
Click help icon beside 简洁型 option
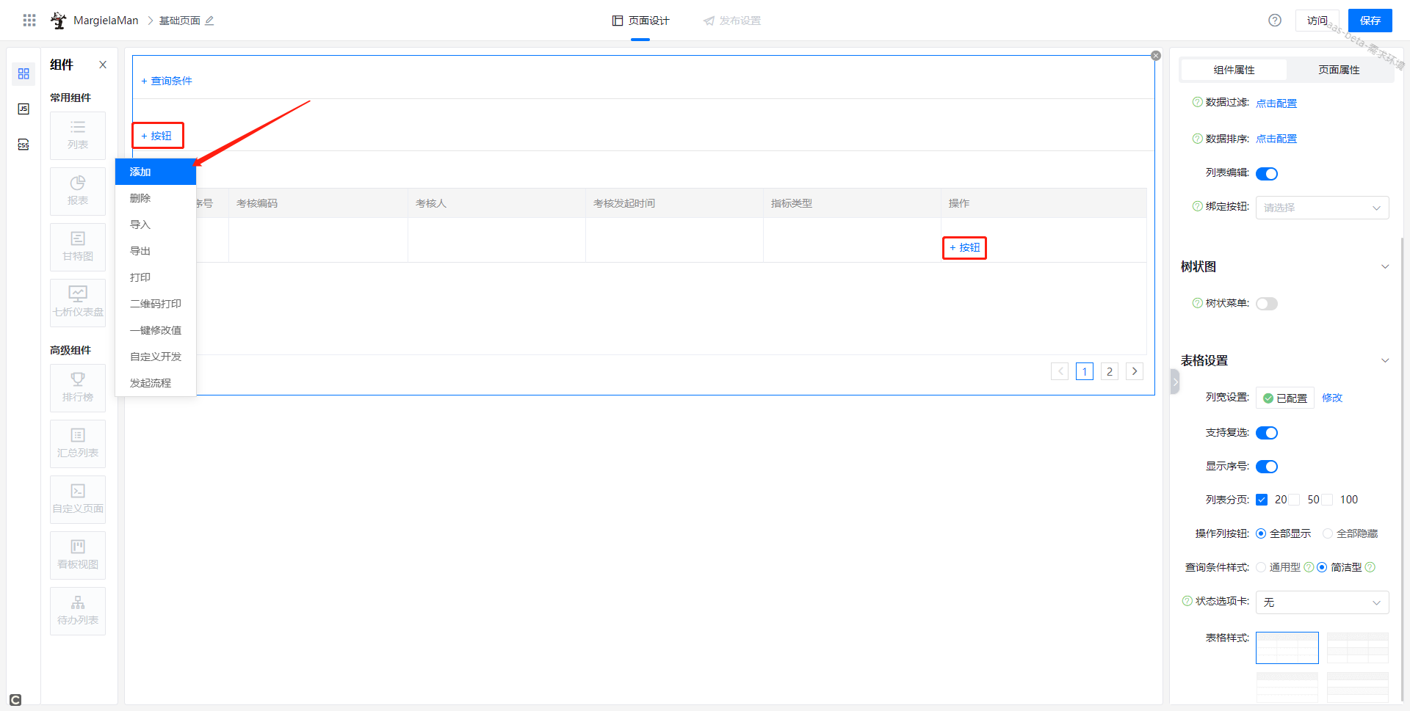pos(1370,567)
